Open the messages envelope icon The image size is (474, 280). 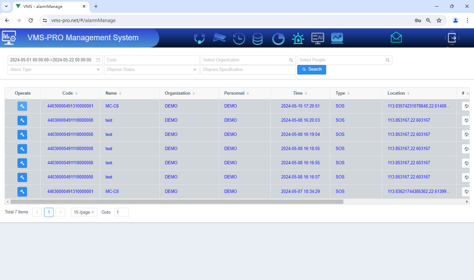pos(396,37)
